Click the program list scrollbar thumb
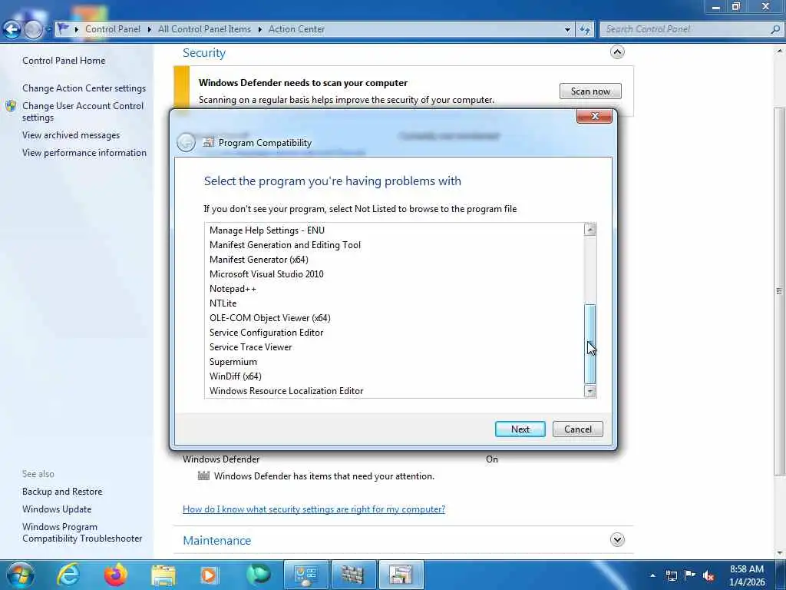Viewport: 786px width, 590px height. 590,343
